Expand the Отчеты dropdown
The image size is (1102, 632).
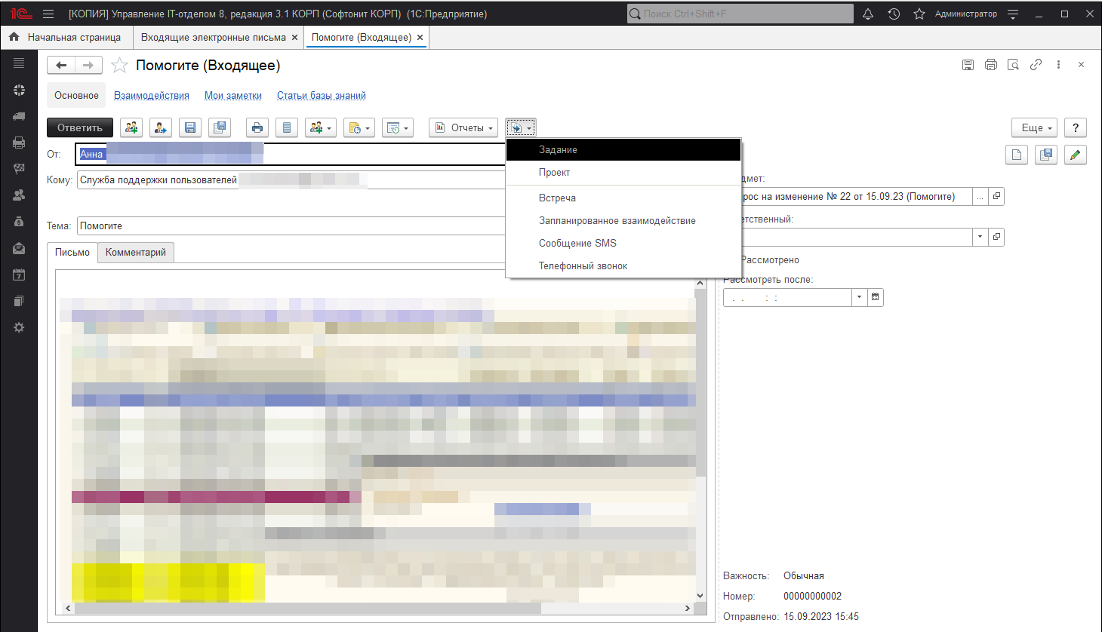[x=463, y=128]
